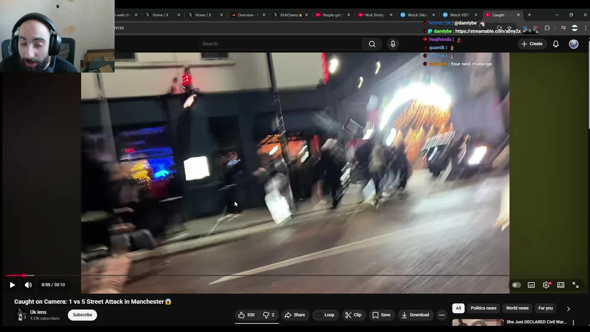Open the more actions ellipsis menu
Screen dimensions: 590x332
click(x=442, y=315)
